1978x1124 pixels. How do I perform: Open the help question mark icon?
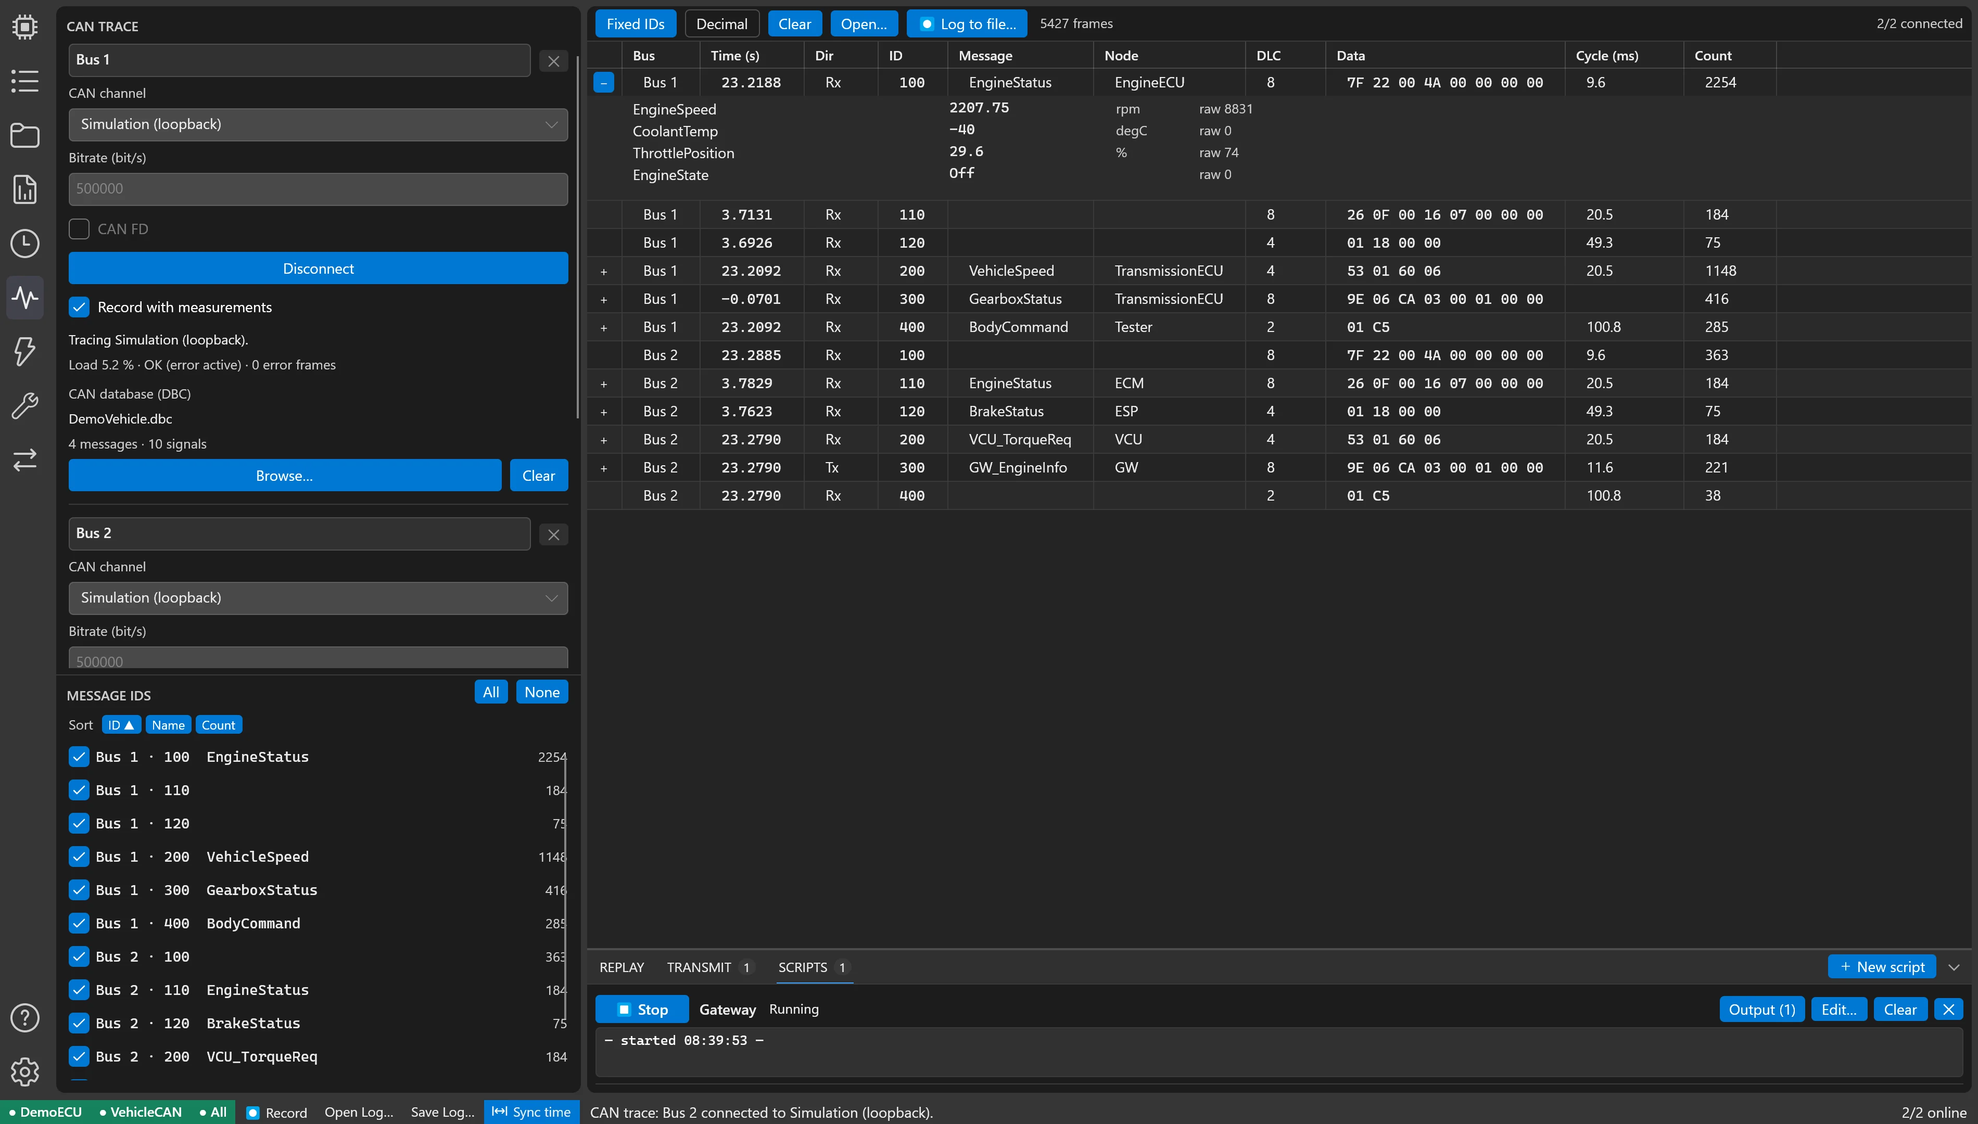pyautogui.click(x=24, y=1017)
